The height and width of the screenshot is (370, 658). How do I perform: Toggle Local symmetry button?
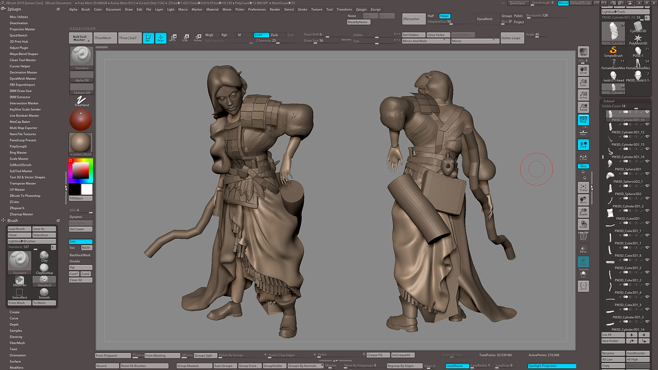[x=583, y=145]
